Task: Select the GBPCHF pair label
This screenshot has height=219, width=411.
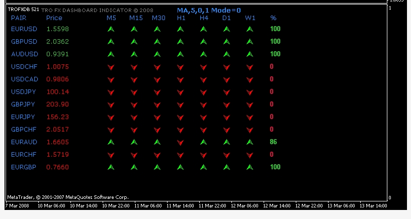Action: [x=24, y=129]
